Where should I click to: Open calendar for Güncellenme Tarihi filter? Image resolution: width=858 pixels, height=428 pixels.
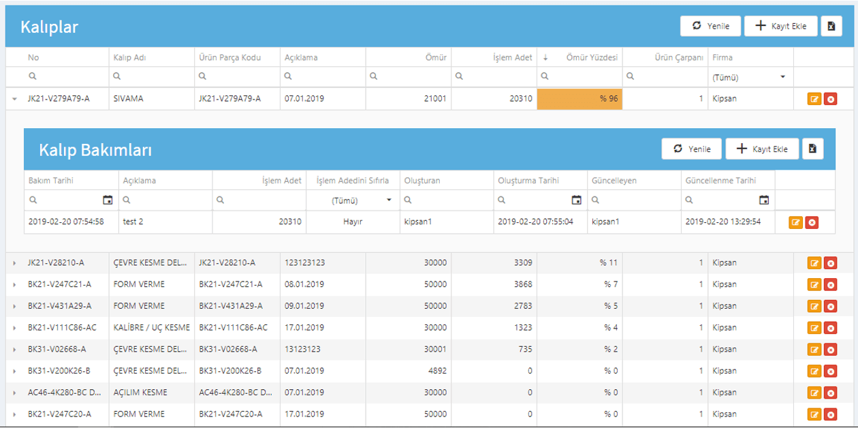pyautogui.click(x=764, y=200)
